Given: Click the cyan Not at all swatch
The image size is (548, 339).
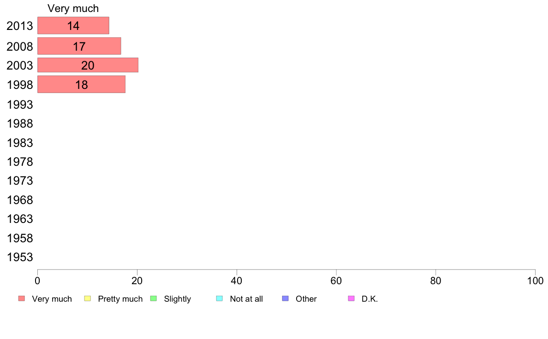Looking at the screenshot, I should coord(220,298).
